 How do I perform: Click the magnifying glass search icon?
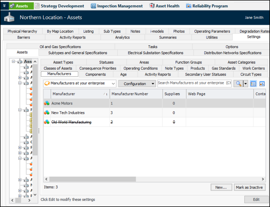coord(238,84)
